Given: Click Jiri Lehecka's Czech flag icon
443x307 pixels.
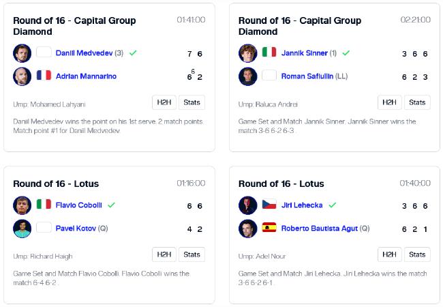Looking at the screenshot, I should [x=269, y=204].
